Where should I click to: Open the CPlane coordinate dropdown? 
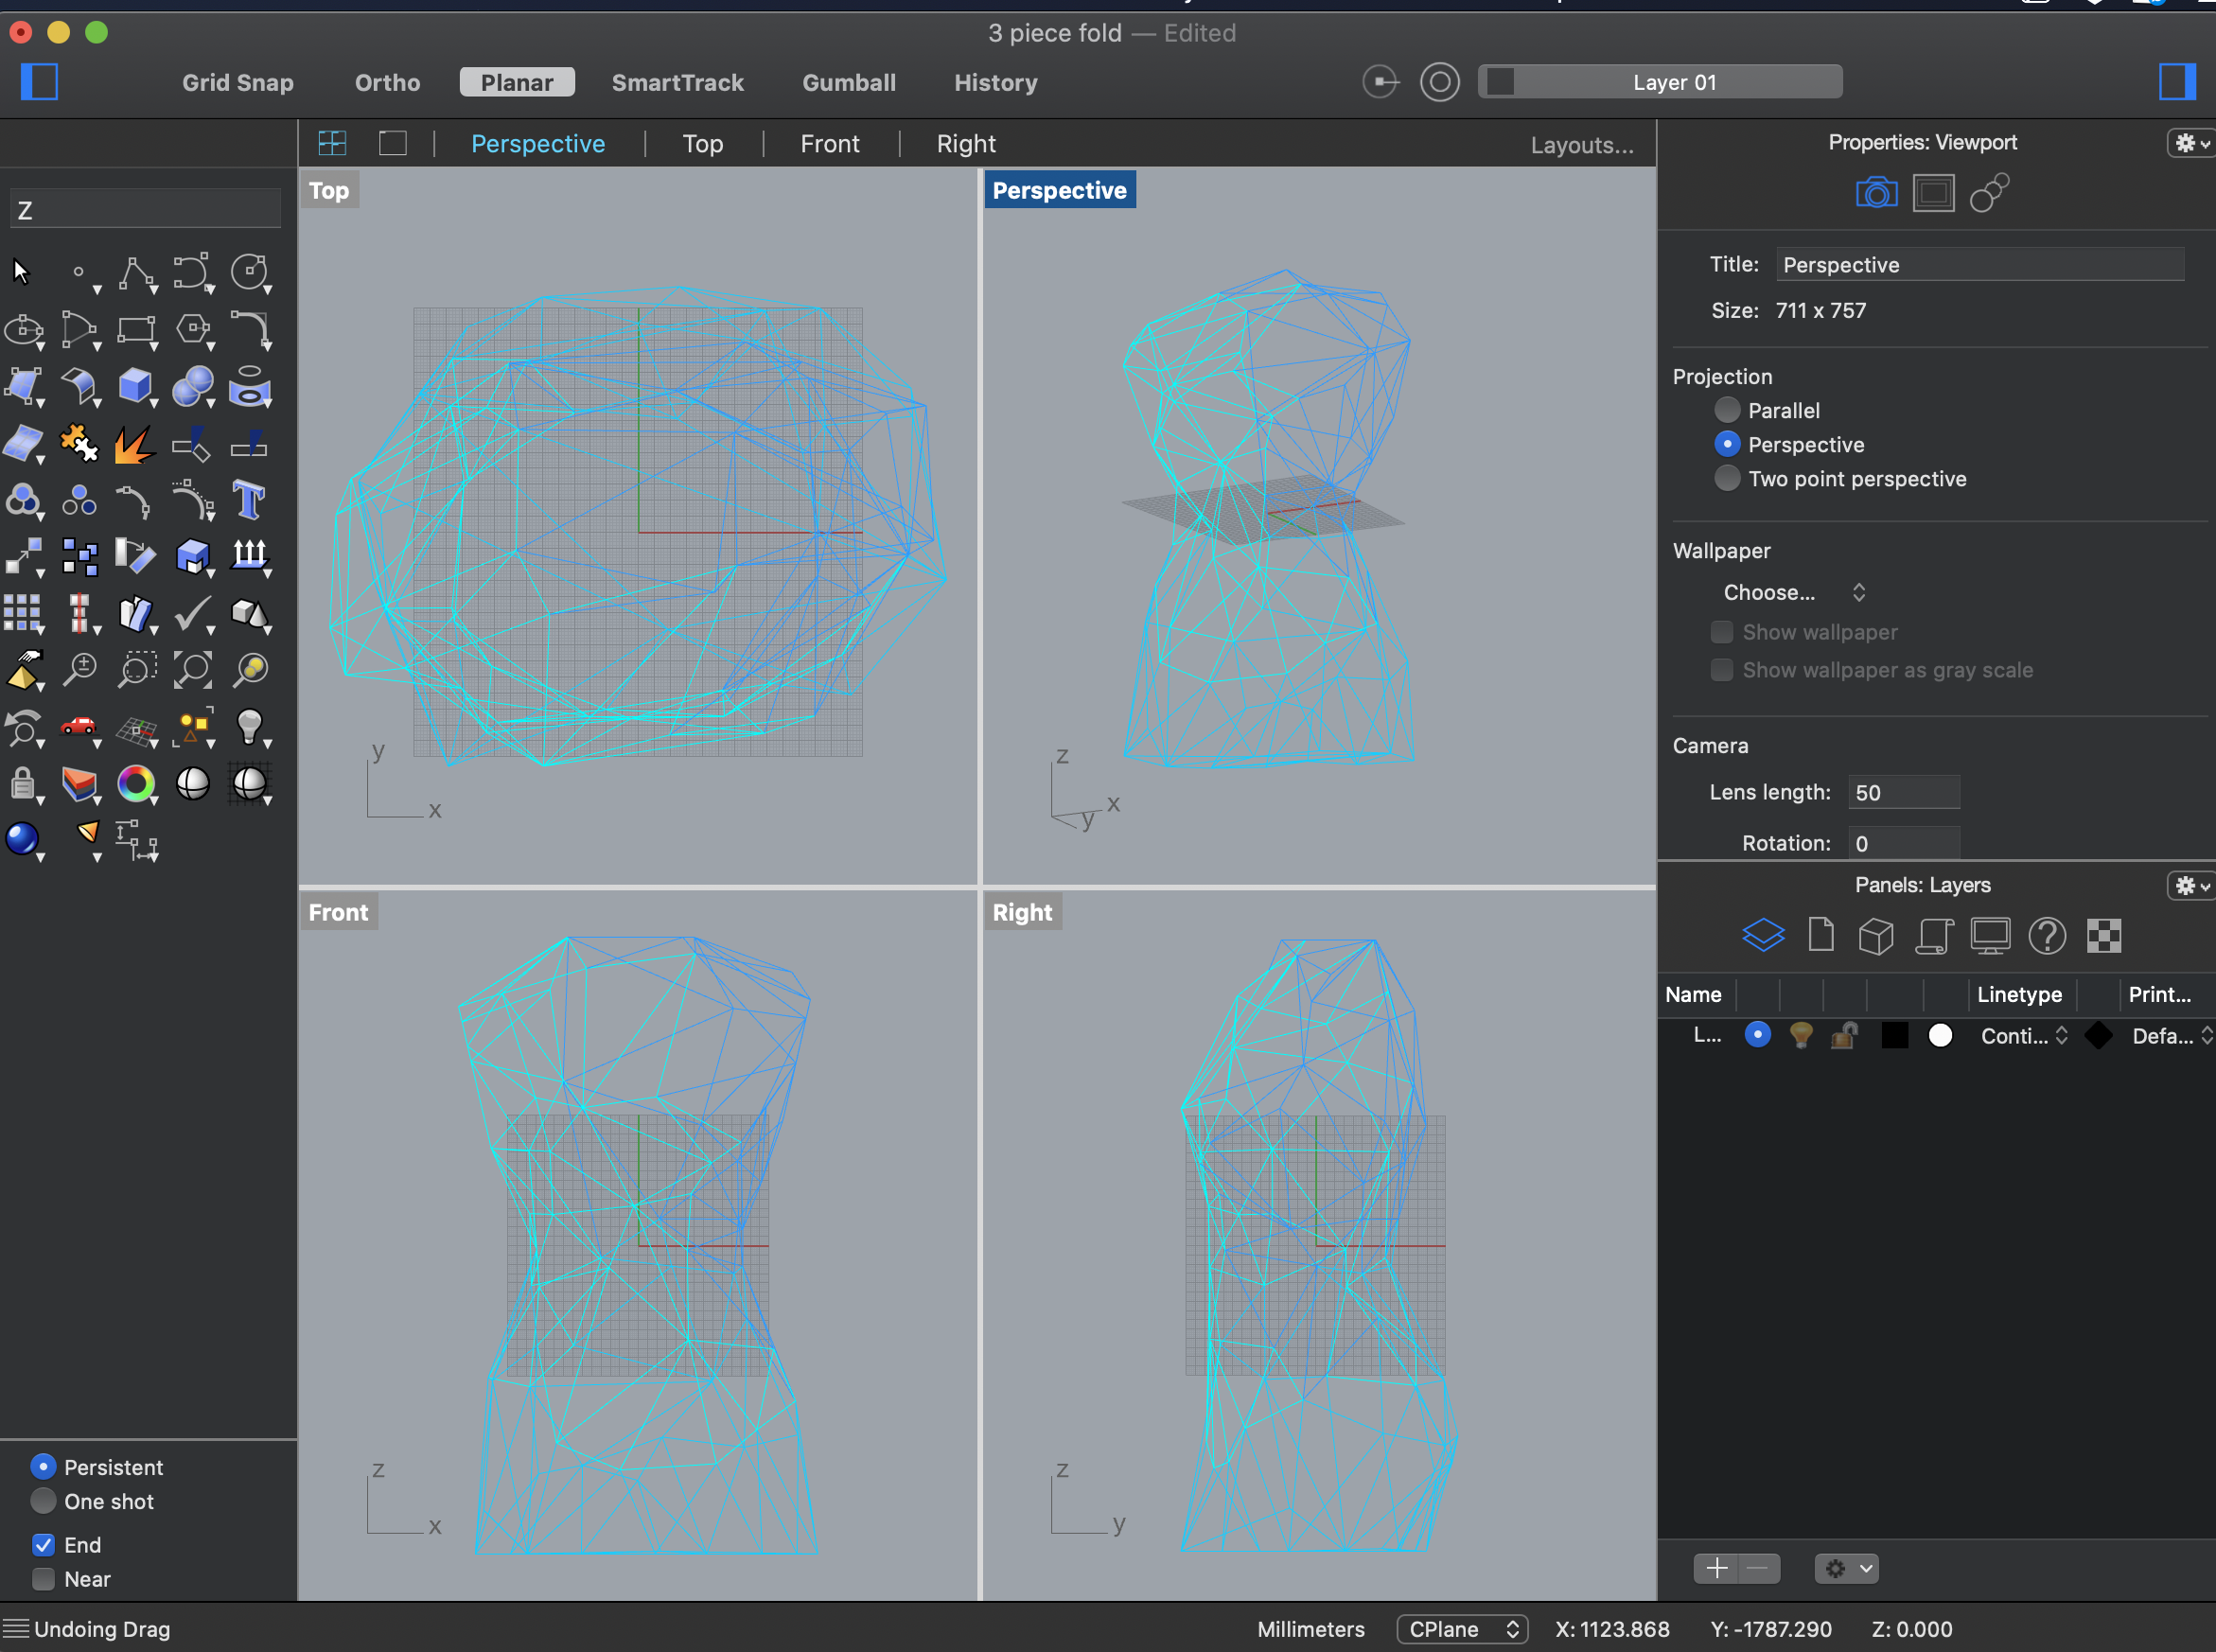coord(1462,1629)
